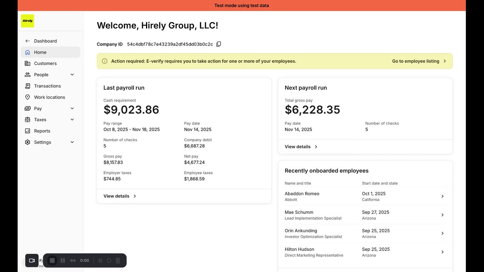
Task: View details of next payroll run
Action: tap(301, 147)
